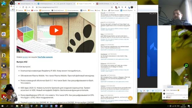This screenshot has height=108, width=192.
Task: Click ENG language indicator in tray
Action: tap(178, 106)
